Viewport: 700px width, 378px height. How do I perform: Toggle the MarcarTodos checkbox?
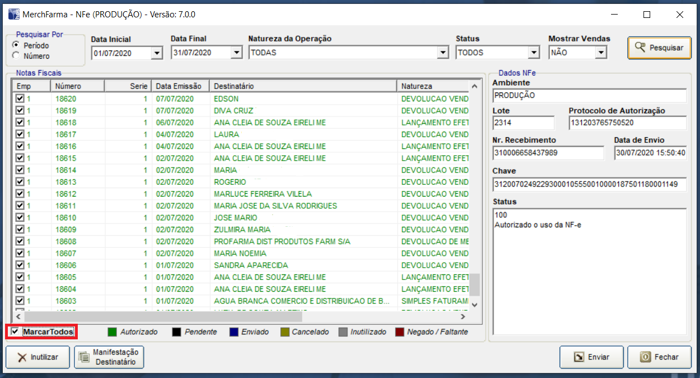coord(15,332)
